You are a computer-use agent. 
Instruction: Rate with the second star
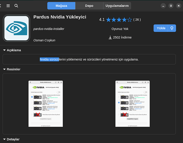114,20
